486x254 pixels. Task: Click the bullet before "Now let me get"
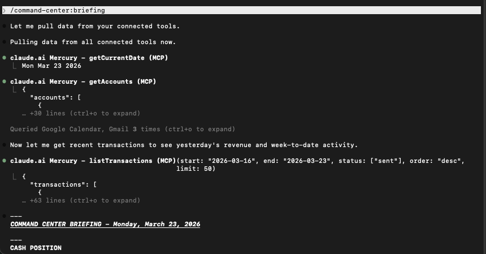click(5, 145)
